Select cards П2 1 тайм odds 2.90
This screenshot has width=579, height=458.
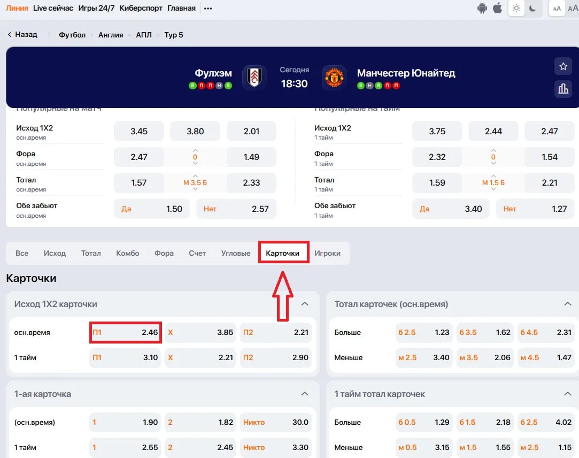point(276,357)
